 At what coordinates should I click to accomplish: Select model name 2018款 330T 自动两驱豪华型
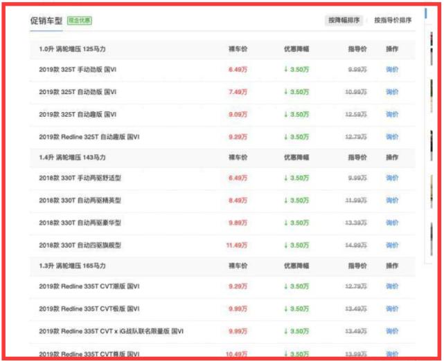click(80, 223)
